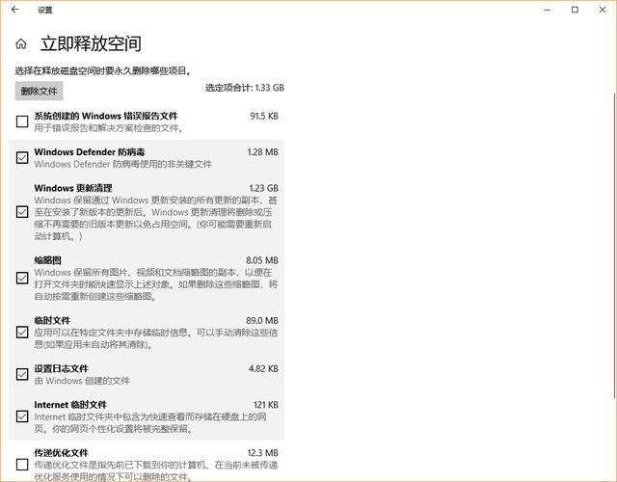The image size is (617, 482).
Task: Minimize the Settings window
Action: click(547, 10)
